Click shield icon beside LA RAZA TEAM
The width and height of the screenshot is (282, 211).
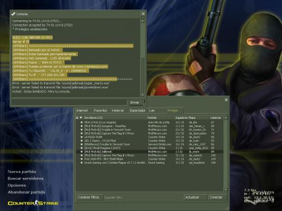tap(82, 137)
